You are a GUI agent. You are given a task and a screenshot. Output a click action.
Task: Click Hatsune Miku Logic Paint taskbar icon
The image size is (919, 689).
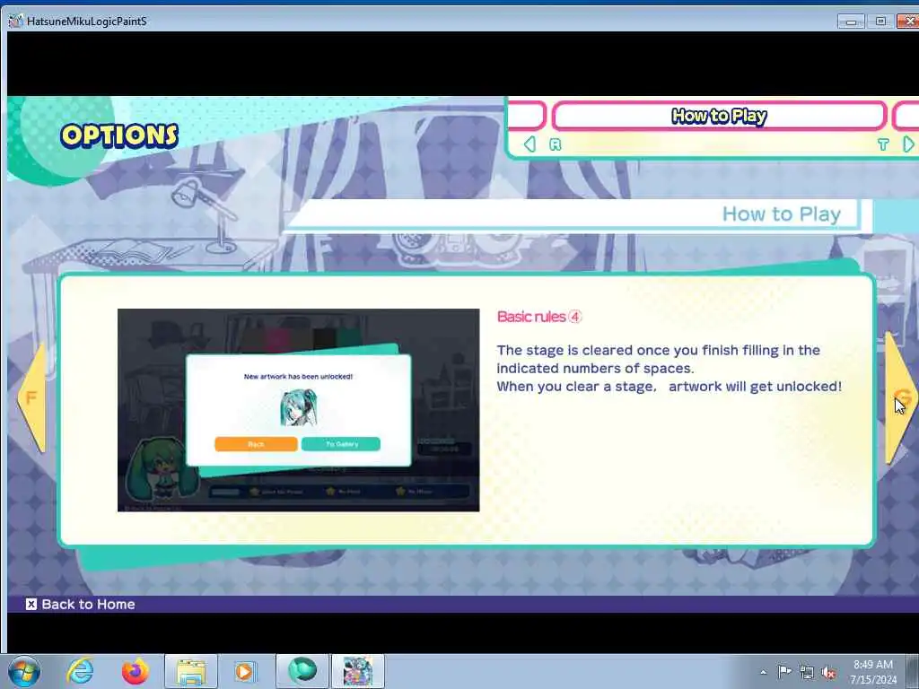coord(358,671)
